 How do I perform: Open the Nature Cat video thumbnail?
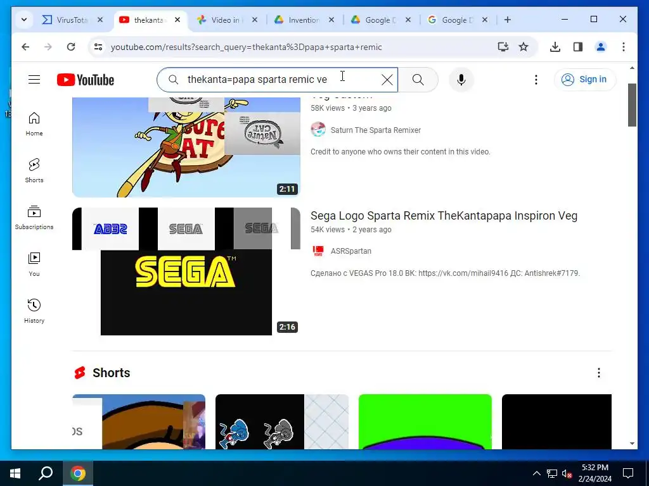[x=186, y=147]
